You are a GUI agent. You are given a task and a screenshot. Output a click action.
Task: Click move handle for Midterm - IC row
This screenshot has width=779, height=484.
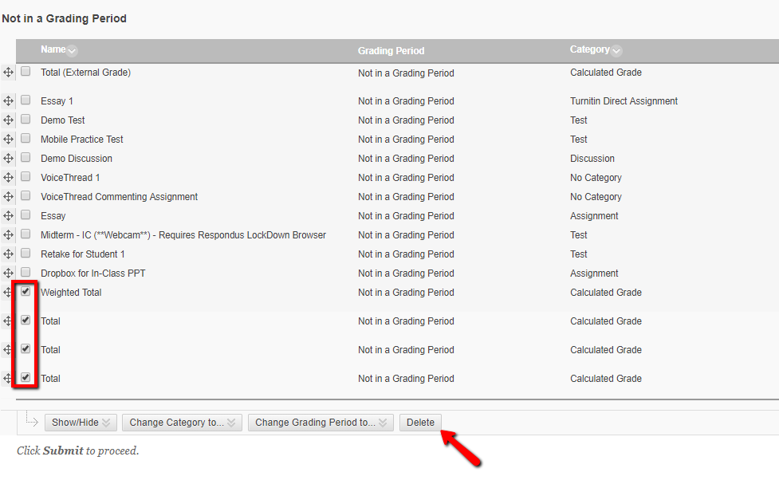9,235
